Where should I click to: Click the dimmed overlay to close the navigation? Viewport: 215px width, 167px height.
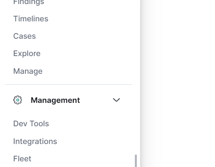(x=178, y=83)
